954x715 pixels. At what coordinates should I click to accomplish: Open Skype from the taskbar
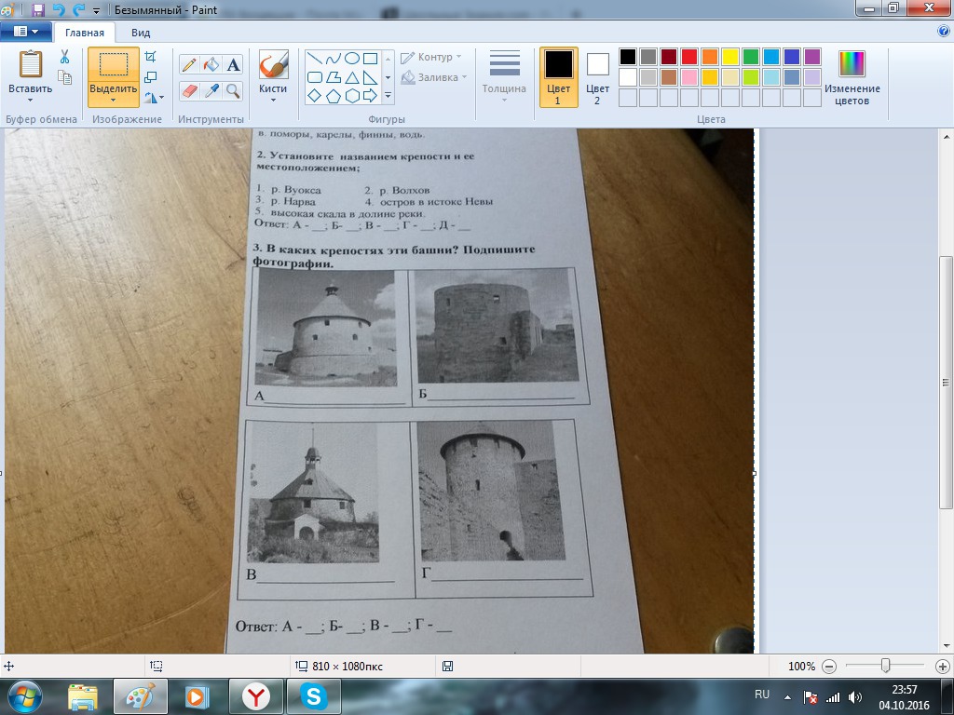[313, 696]
